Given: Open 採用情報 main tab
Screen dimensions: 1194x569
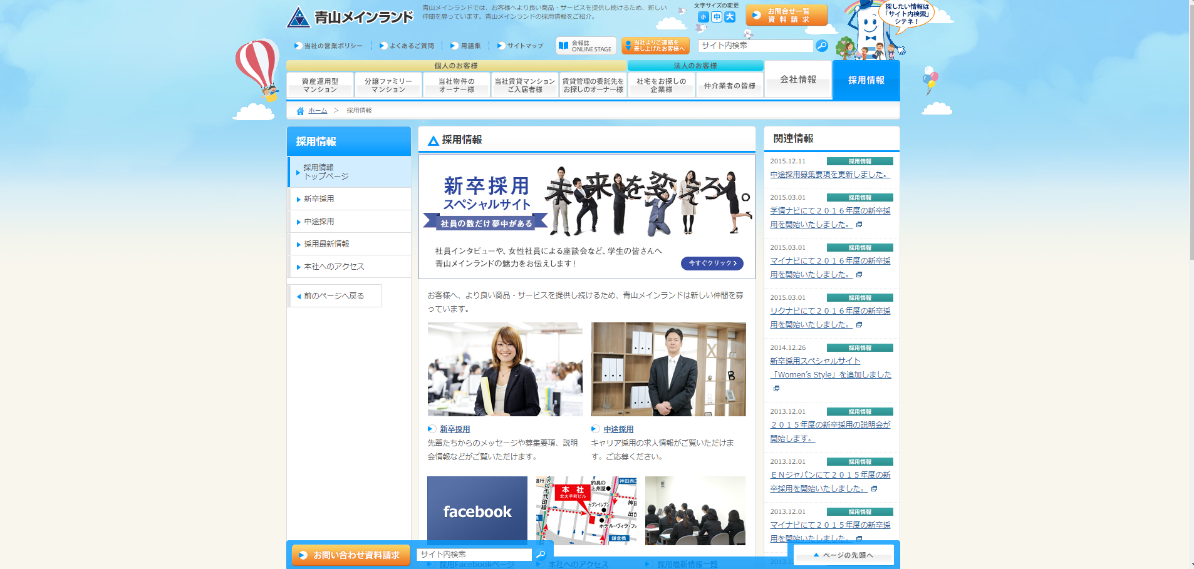Looking at the screenshot, I should coord(866,80).
